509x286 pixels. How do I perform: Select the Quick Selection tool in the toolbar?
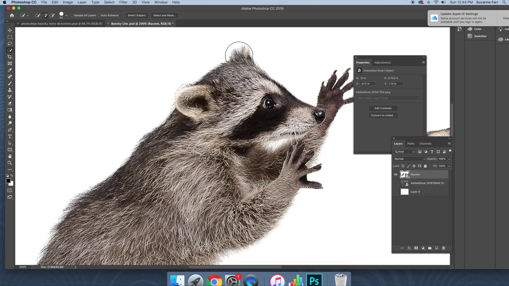pos(10,50)
